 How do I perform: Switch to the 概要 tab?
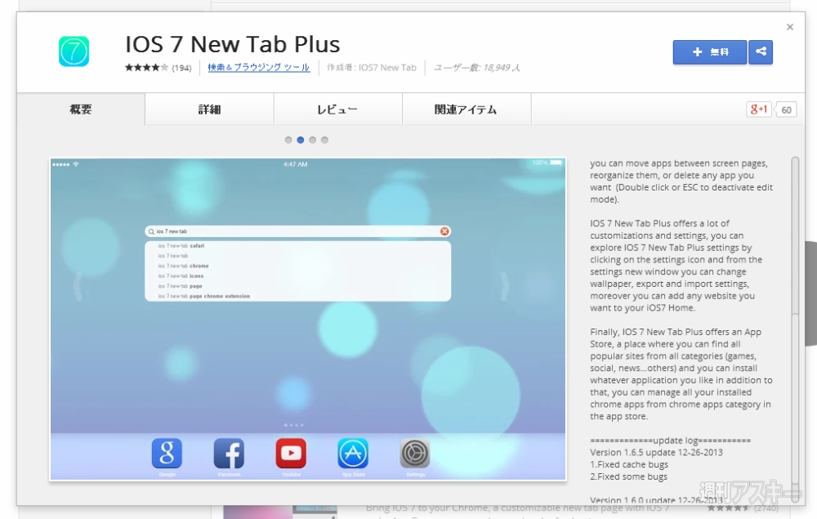point(81,110)
